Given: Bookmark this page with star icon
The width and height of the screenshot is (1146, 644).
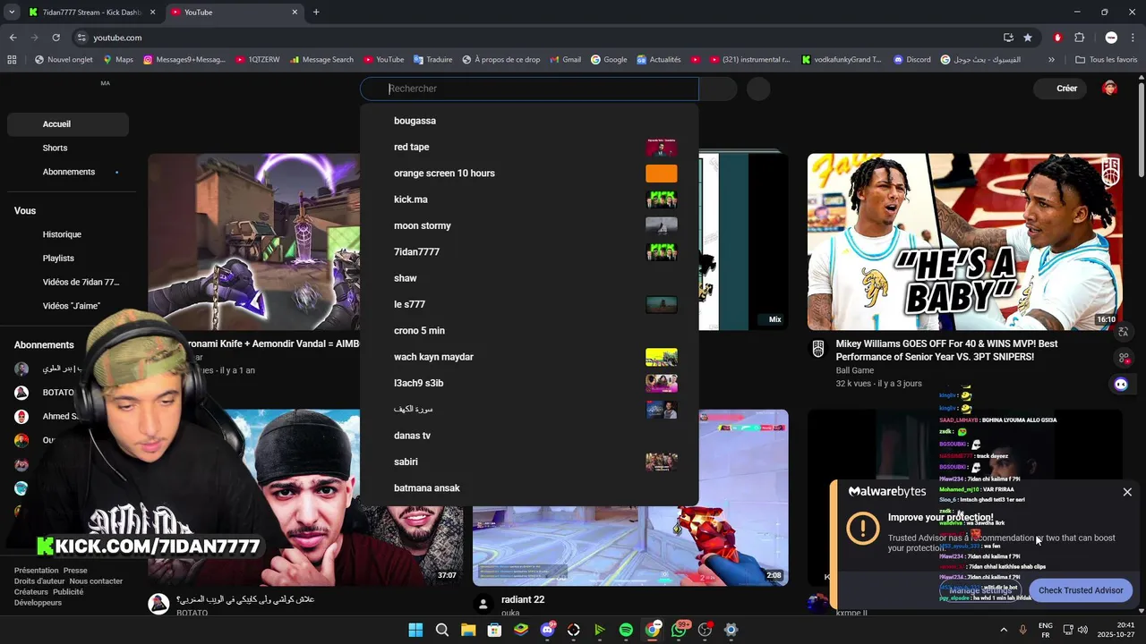Looking at the screenshot, I should point(1028,38).
